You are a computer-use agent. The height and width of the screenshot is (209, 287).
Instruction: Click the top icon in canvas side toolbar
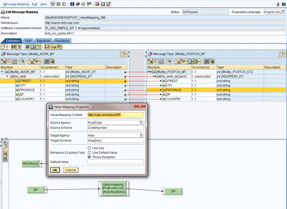tap(5, 143)
